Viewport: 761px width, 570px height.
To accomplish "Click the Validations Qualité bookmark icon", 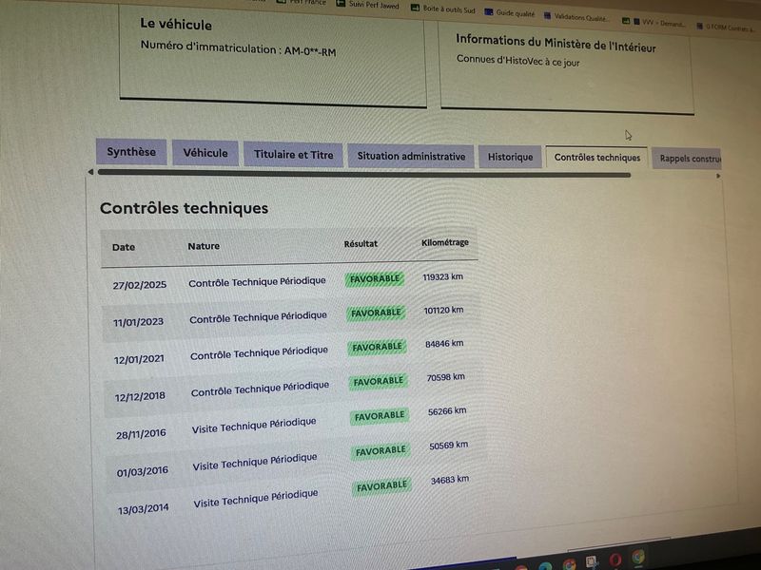I will pyautogui.click(x=548, y=16).
